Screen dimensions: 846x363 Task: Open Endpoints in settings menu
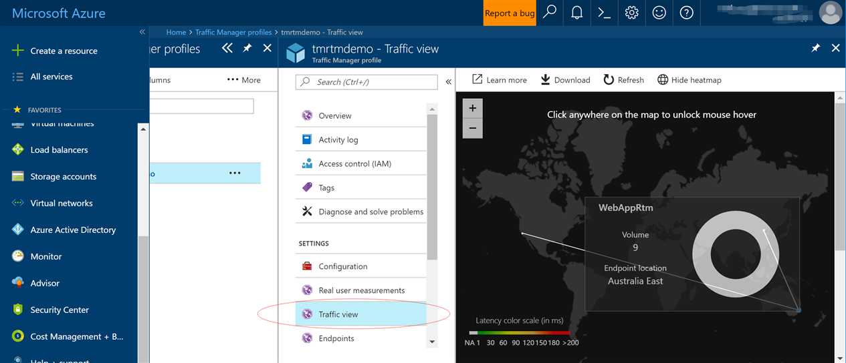[x=360, y=338]
